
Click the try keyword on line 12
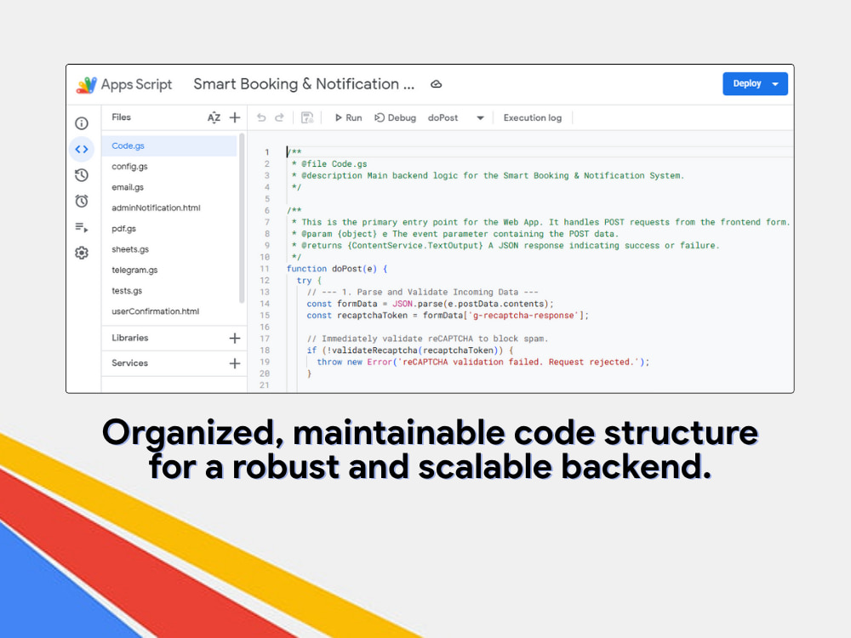(x=304, y=281)
